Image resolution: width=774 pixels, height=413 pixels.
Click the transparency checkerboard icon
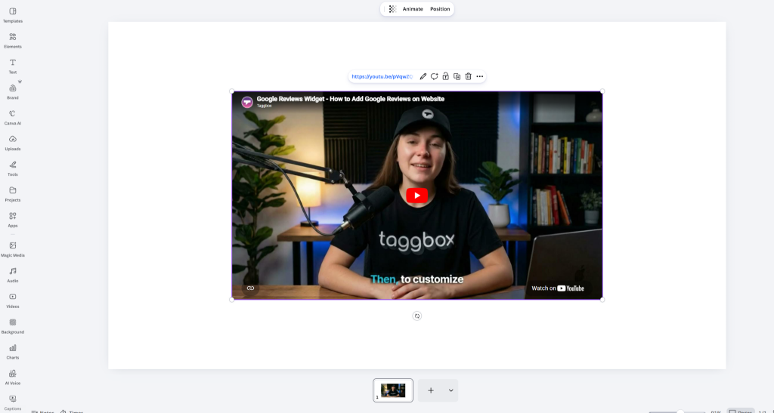(x=392, y=9)
